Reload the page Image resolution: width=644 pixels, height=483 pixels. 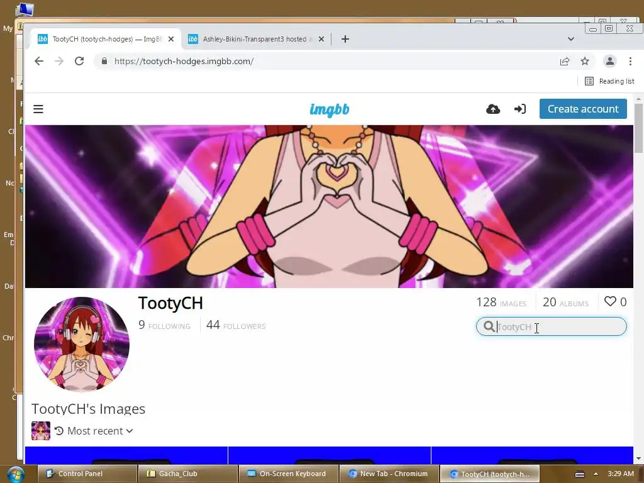coord(79,61)
